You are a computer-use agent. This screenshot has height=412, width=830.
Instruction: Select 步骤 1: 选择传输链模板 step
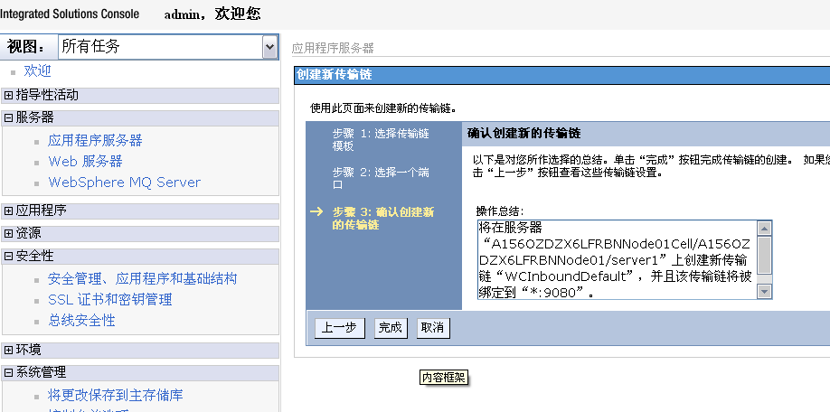coord(381,140)
